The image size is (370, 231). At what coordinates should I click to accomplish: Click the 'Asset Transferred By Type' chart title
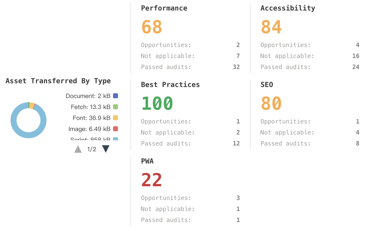pyautogui.click(x=58, y=81)
